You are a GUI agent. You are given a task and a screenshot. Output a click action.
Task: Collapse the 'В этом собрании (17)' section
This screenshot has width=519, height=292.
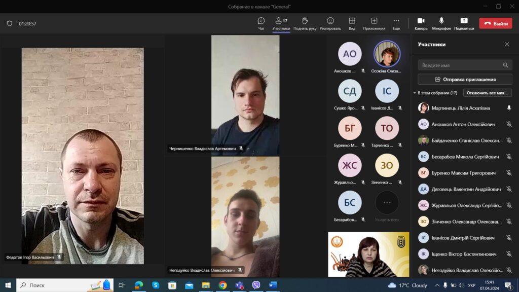pyautogui.click(x=415, y=93)
